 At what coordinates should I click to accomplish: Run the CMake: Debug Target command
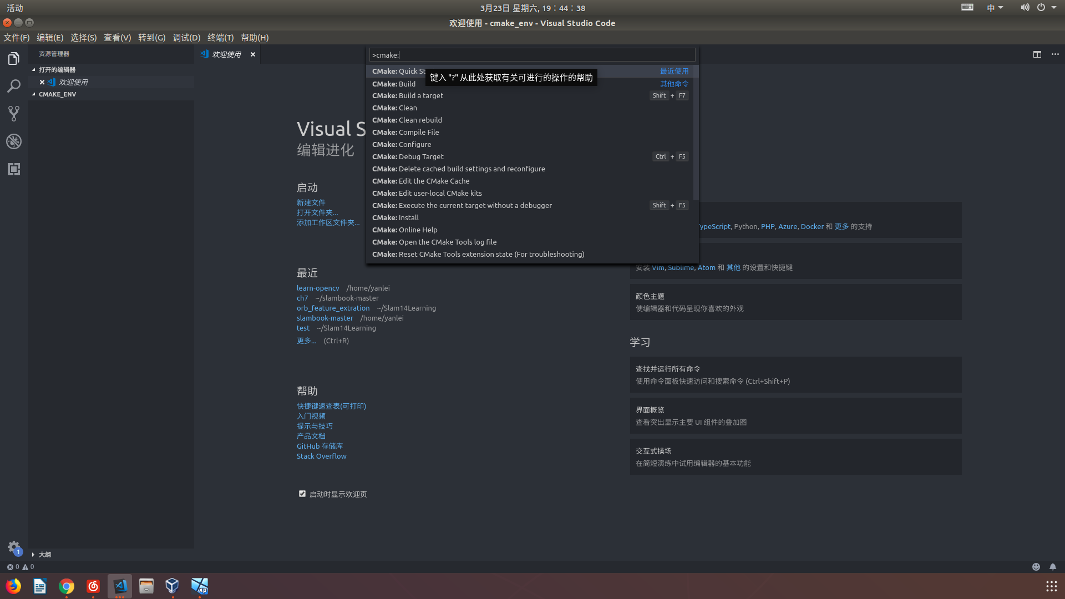pyautogui.click(x=530, y=156)
